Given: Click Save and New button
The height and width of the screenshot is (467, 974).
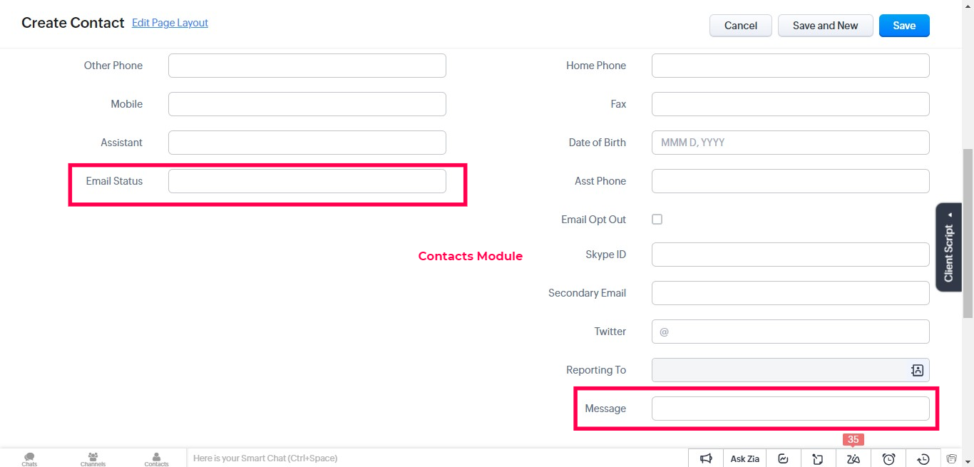Looking at the screenshot, I should [825, 26].
